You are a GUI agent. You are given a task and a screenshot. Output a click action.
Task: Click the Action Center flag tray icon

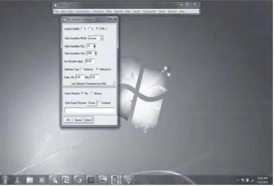[x=243, y=180]
